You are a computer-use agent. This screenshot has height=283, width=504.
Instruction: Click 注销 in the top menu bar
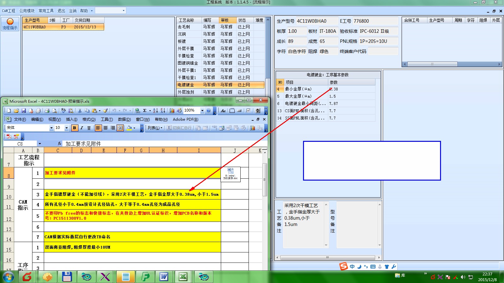click(x=72, y=11)
